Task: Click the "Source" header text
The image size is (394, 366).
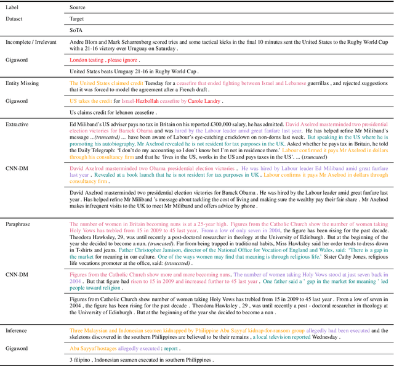Action: coord(78,7)
